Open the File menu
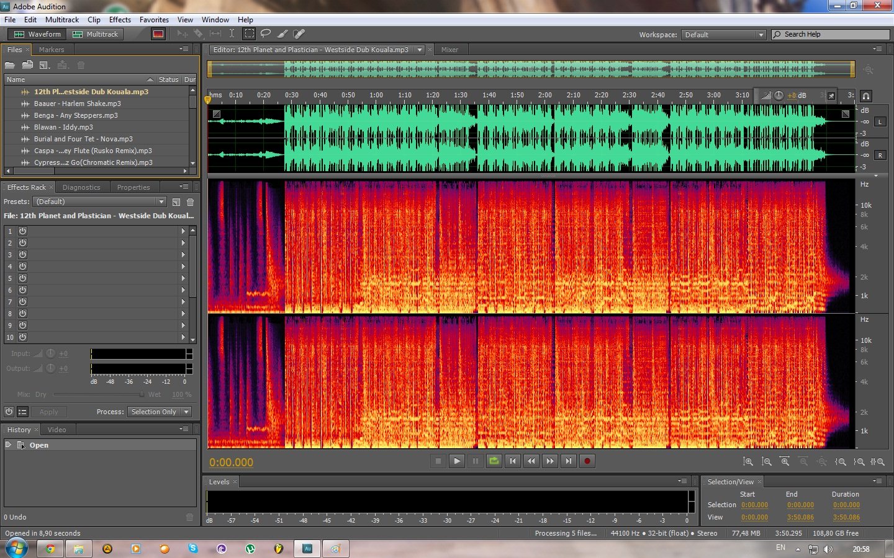The image size is (894, 558). click(10, 20)
